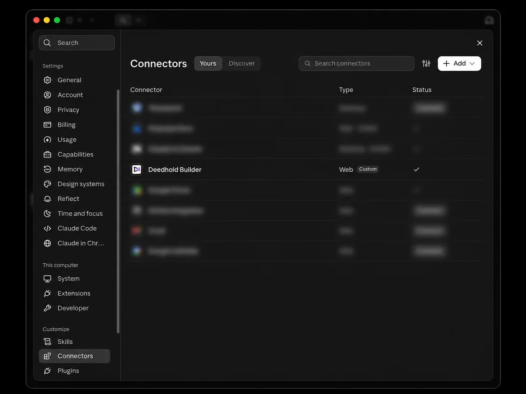Expand the Add connector dropdown

point(459,63)
